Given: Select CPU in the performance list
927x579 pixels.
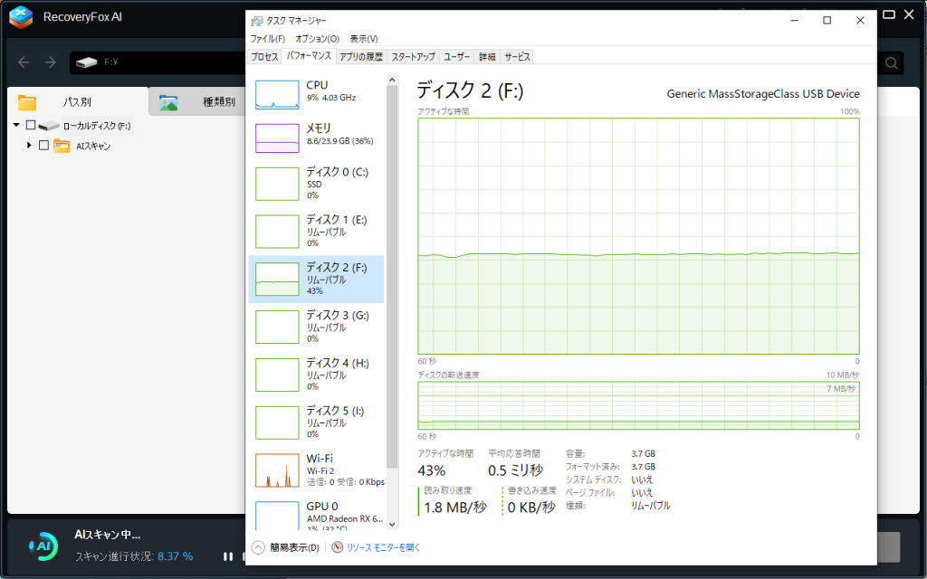Looking at the screenshot, I should [x=317, y=91].
